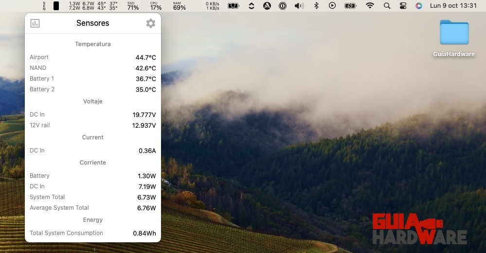Open Control Center from menu bar

403,6
